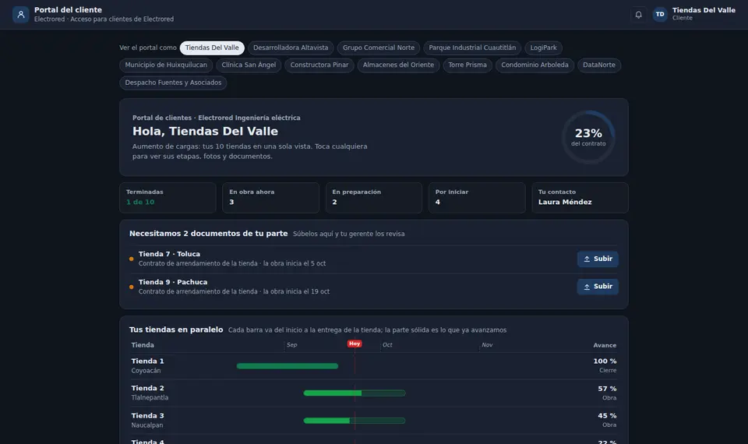The height and width of the screenshot is (444, 748).
Task: Click the Avance column header
Action: click(605, 345)
